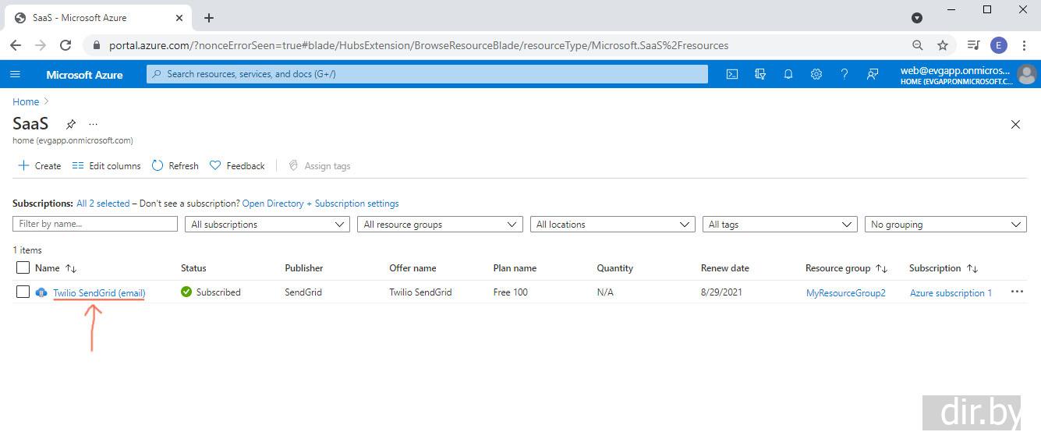Click the Filter by name input field
Viewport: 1041px width, 439px height.
95,224
